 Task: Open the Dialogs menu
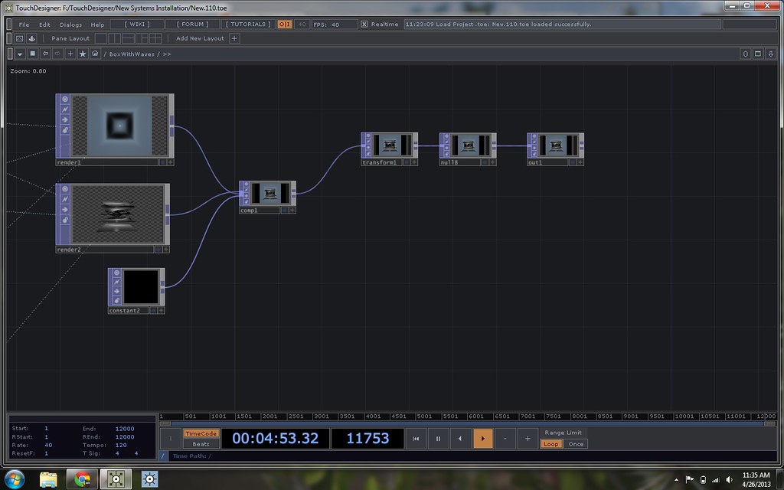(70, 24)
